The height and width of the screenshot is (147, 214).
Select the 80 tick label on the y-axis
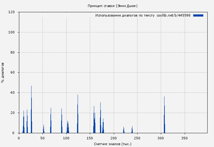(13, 53)
